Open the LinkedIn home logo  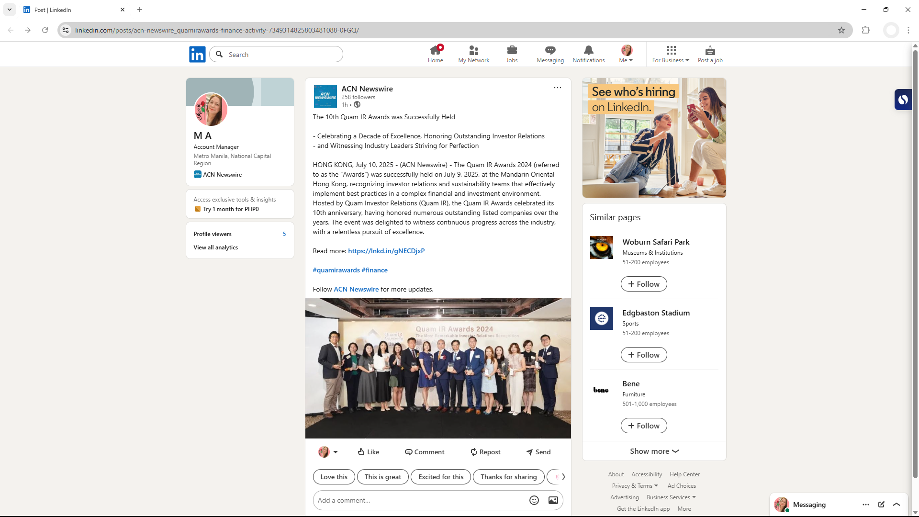point(197,54)
